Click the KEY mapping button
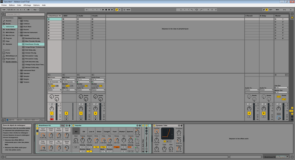295x160 pixels. click(271, 10)
